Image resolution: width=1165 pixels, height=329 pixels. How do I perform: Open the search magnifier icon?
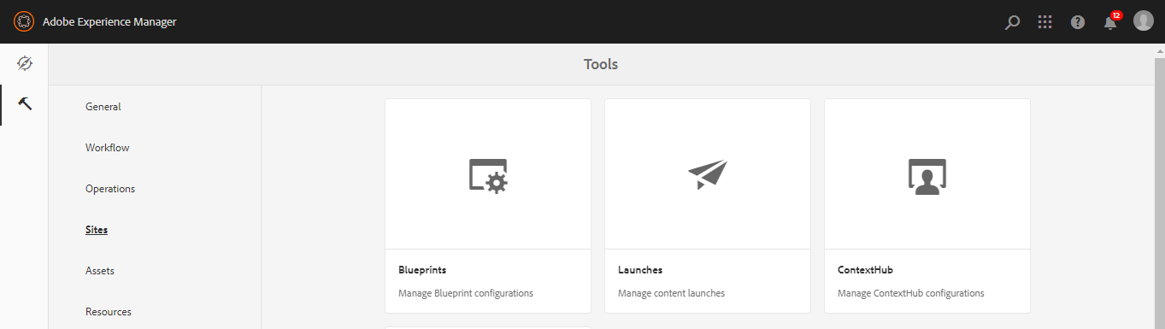1012,22
